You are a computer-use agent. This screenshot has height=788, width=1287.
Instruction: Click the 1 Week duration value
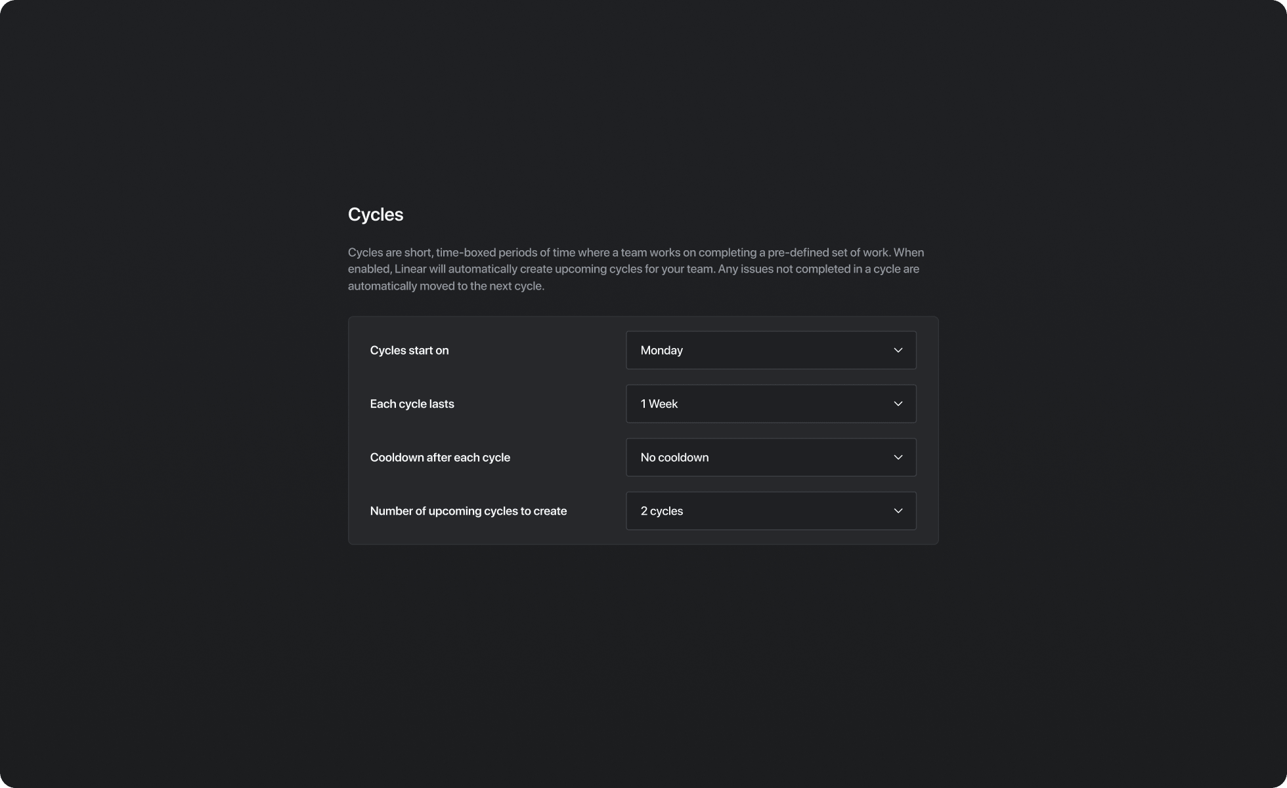[659, 404]
